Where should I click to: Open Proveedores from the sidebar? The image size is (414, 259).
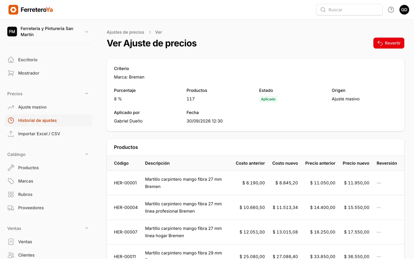pos(48,208)
